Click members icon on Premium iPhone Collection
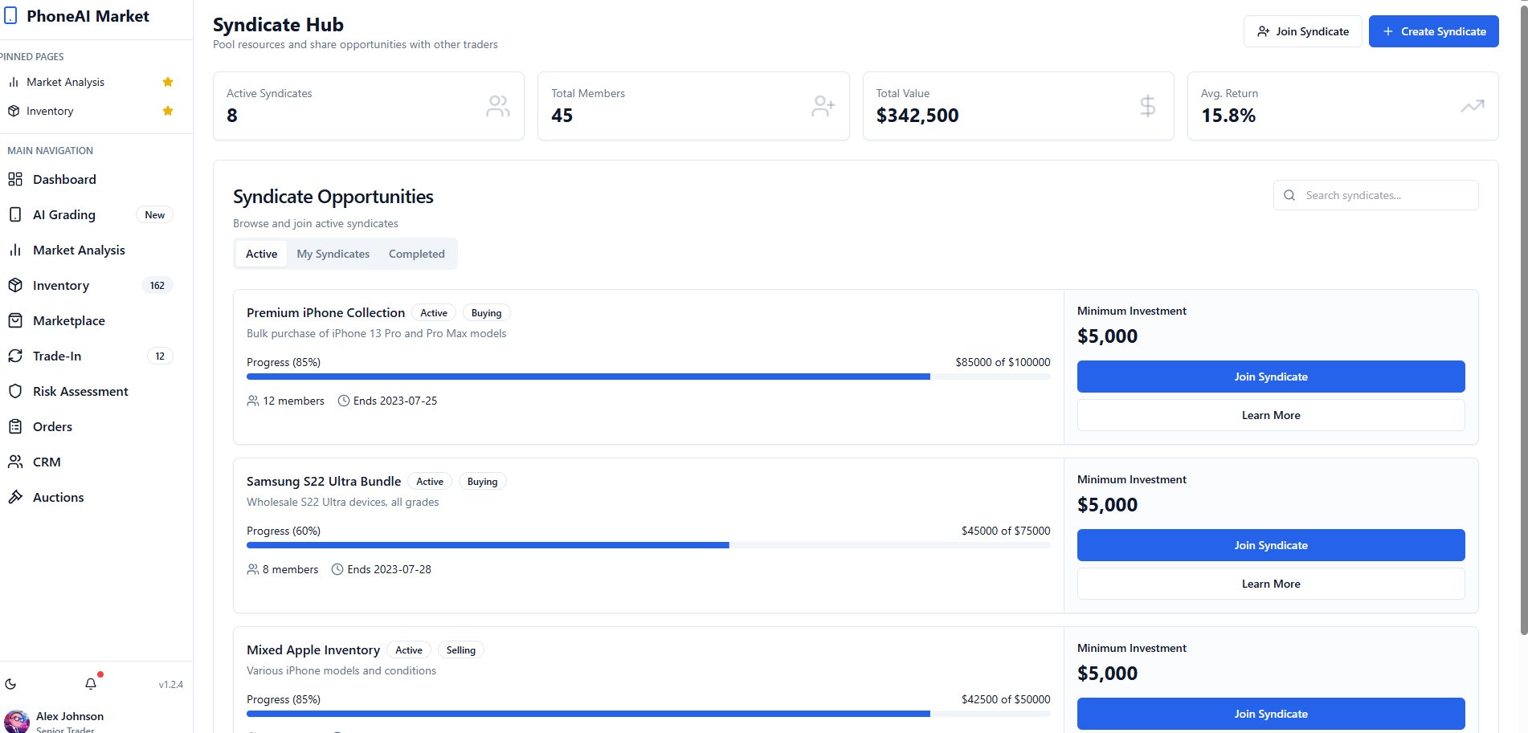Image resolution: width=1528 pixels, height=733 pixels. point(253,401)
